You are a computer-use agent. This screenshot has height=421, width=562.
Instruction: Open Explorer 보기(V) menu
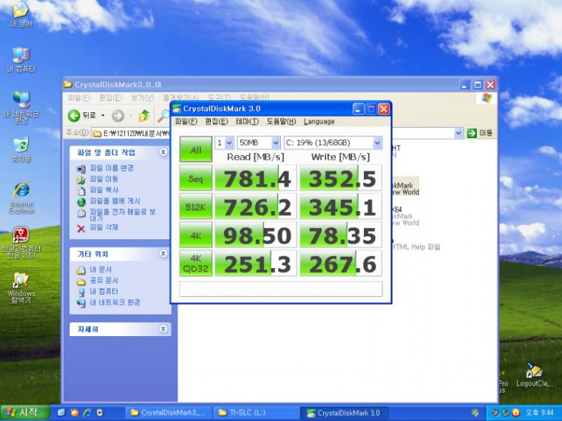[x=142, y=97]
